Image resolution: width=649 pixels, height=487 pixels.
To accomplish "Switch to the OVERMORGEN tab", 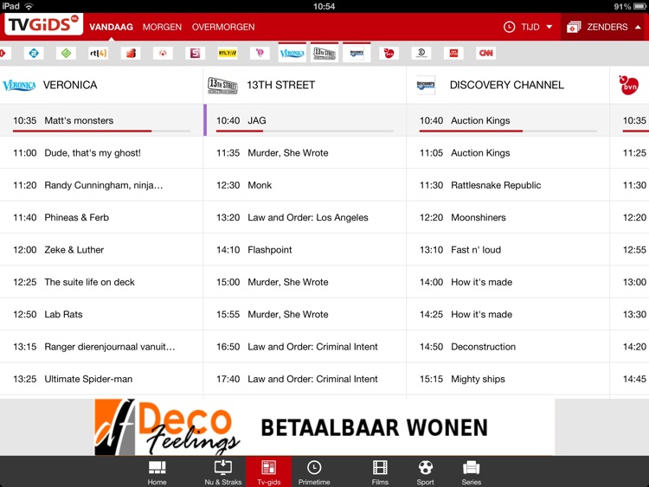I will [223, 27].
